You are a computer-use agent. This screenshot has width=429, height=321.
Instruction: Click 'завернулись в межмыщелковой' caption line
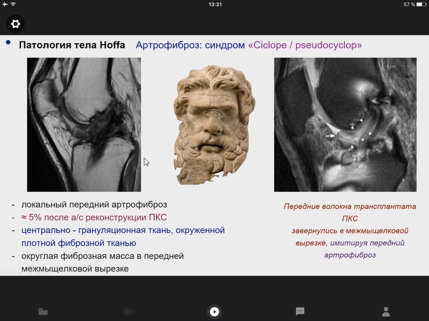tap(350, 231)
